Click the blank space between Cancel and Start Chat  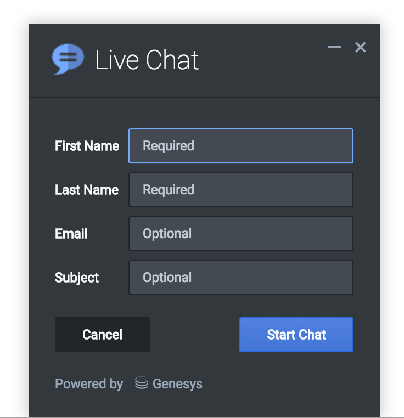click(195, 335)
